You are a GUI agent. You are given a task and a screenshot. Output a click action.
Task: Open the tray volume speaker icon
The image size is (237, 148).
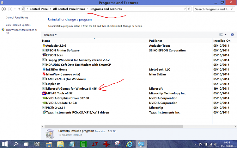point(216,144)
